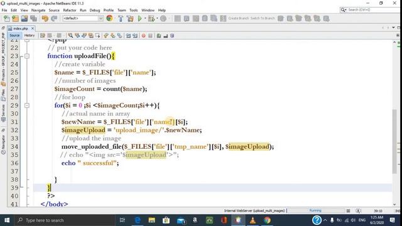Open the Refactor menu
Viewport: 402px width, 226px height.
coord(70,10)
